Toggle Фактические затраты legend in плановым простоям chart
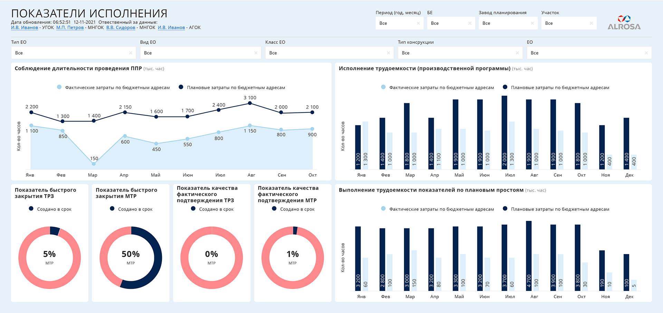Viewport: 663px width, 313px height. click(438, 209)
